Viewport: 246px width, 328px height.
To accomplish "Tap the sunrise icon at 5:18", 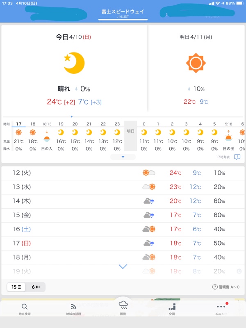I will 228,136.
